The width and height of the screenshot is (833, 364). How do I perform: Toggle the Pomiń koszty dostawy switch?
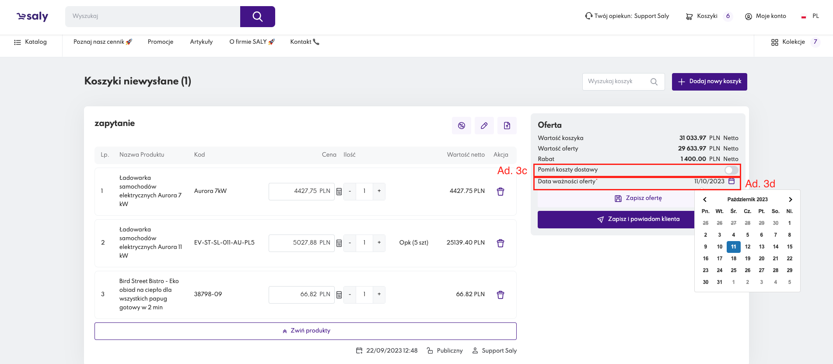coord(731,170)
